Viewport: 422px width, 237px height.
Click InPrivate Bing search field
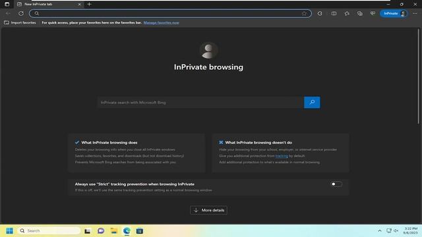click(200, 103)
